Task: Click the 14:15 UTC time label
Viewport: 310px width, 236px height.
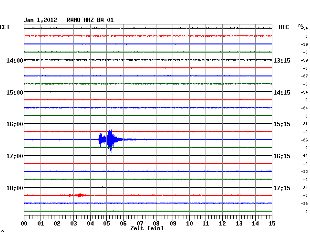Action: [282, 93]
